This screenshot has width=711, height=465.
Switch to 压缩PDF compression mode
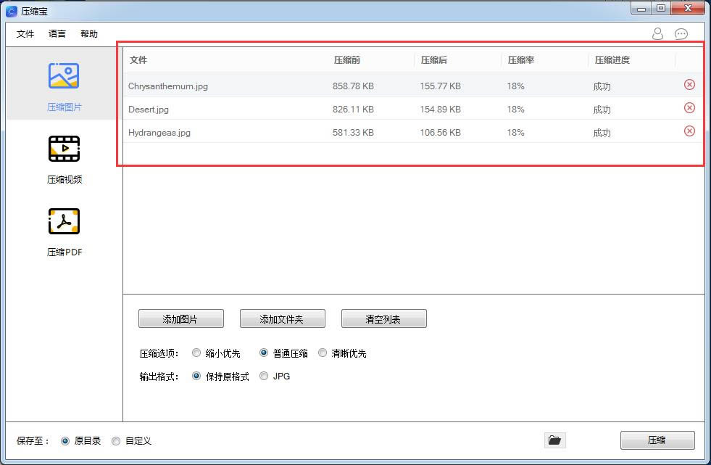(x=64, y=232)
